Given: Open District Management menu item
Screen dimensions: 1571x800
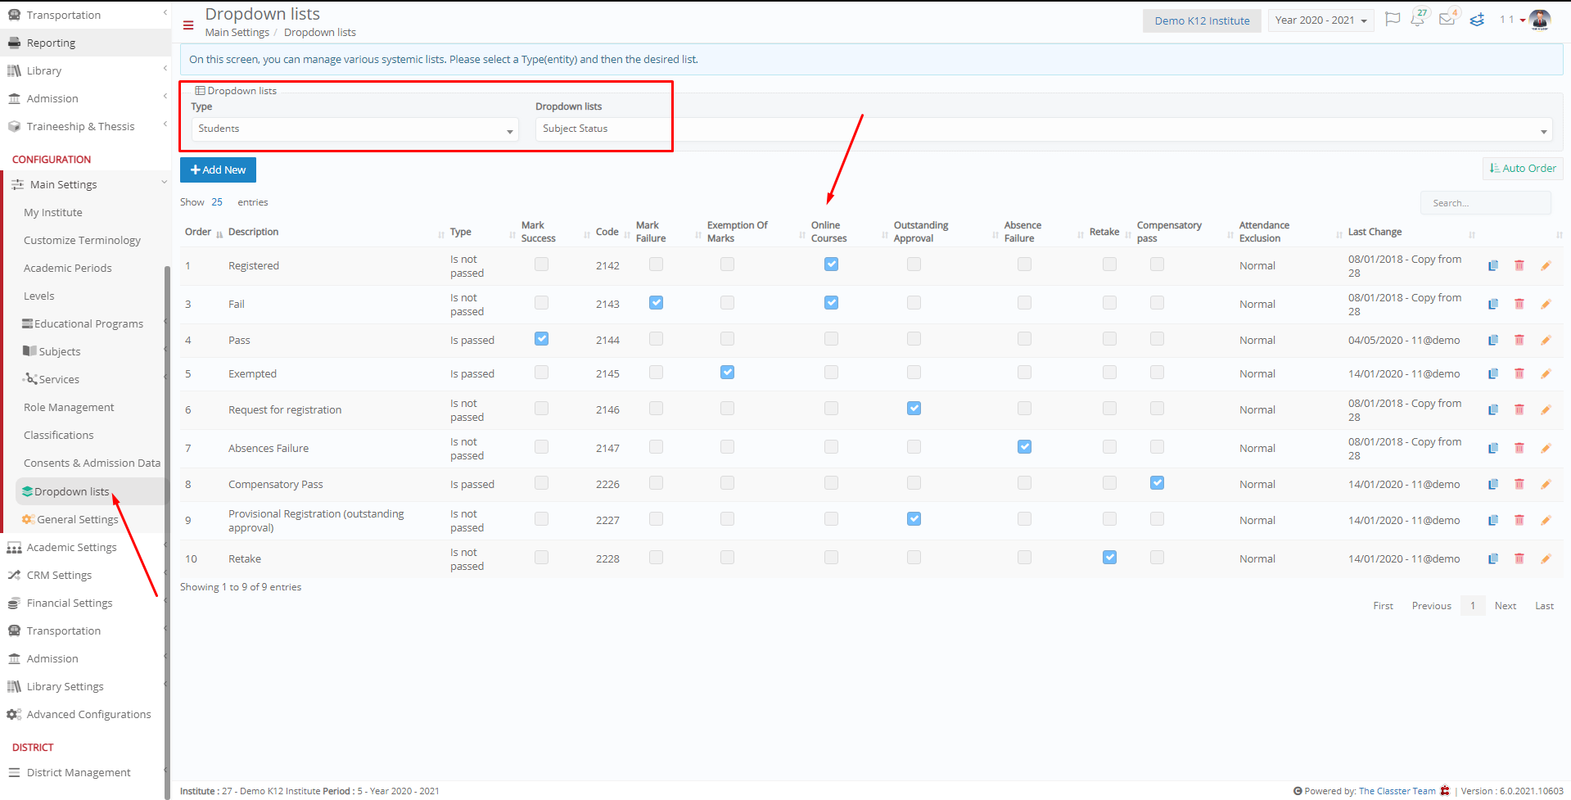Looking at the screenshot, I should 79,772.
